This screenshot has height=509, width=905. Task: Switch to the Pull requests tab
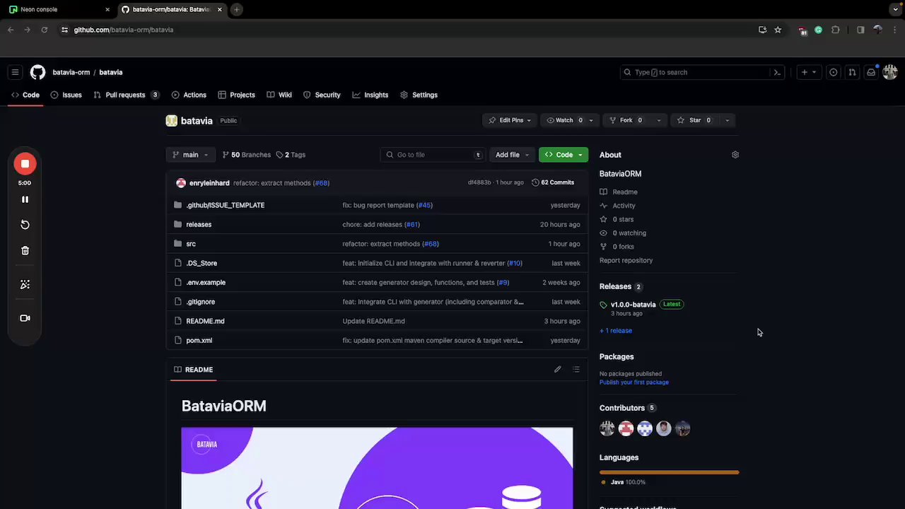coord(126,95)
